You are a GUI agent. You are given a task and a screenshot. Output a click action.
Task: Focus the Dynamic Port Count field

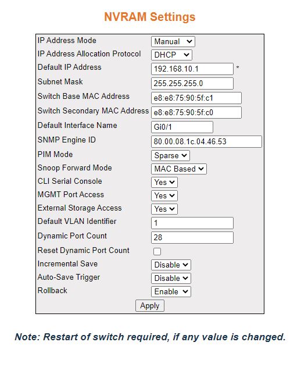pos(192,237)
